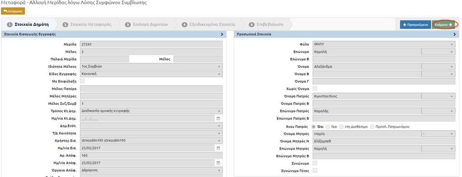Click the Επώνυμο Β field
462x177 pixels.
384,59
